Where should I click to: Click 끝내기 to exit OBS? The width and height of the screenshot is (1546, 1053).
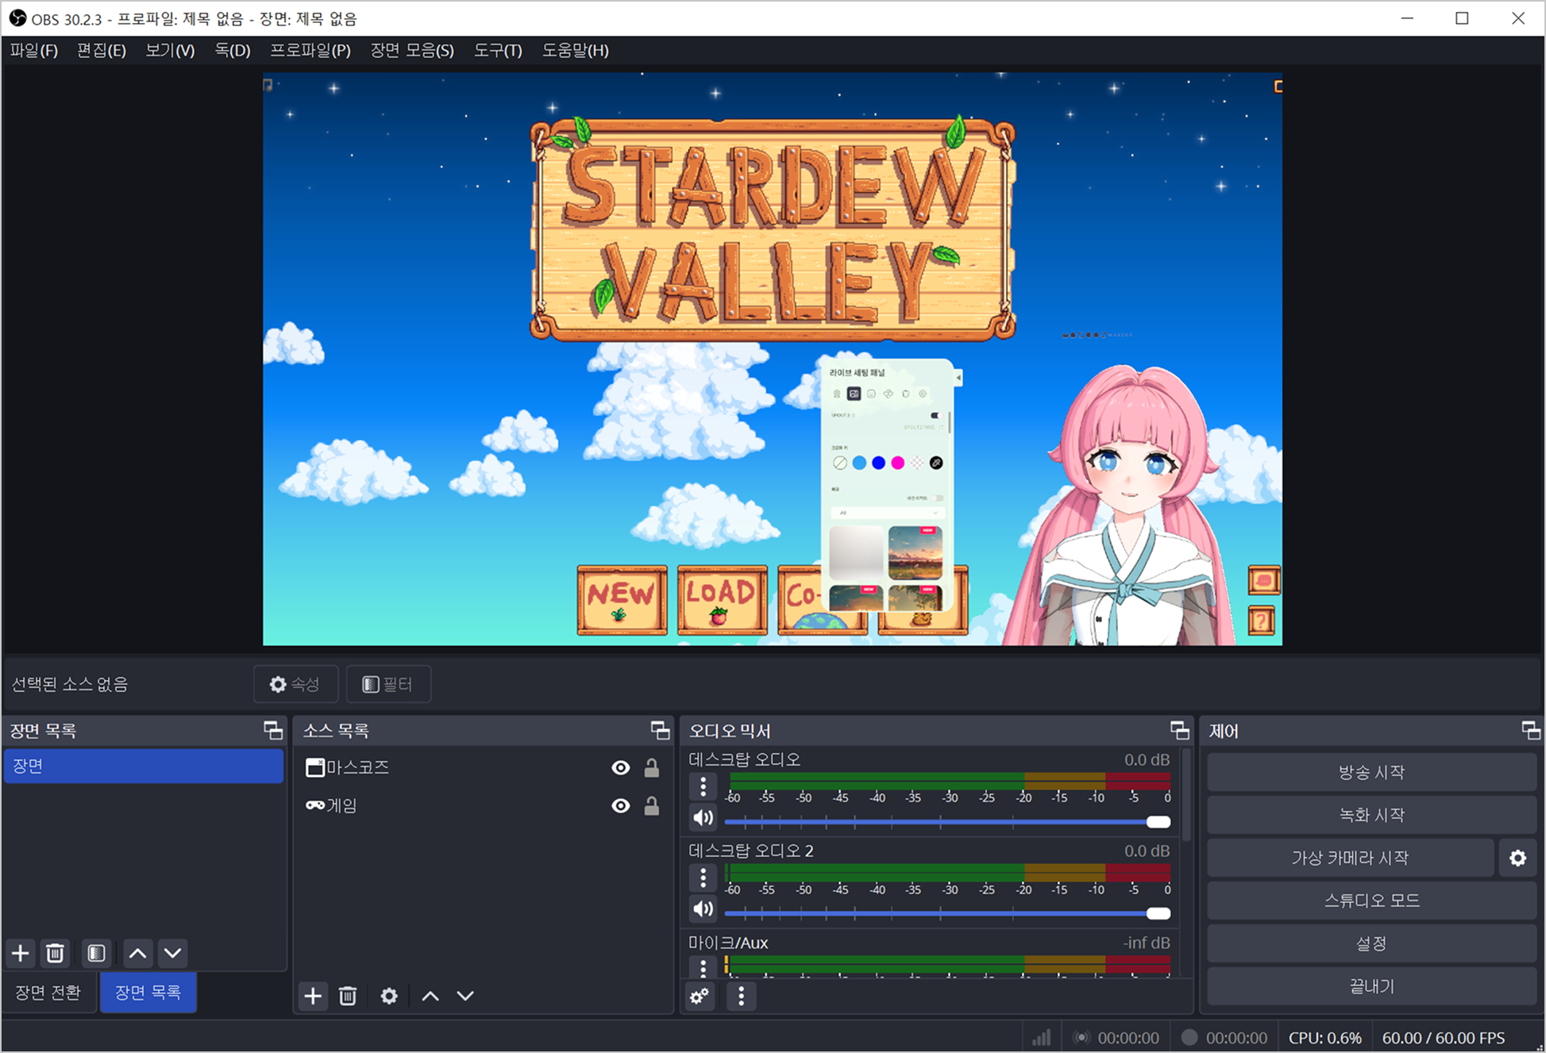point(1371,986)
